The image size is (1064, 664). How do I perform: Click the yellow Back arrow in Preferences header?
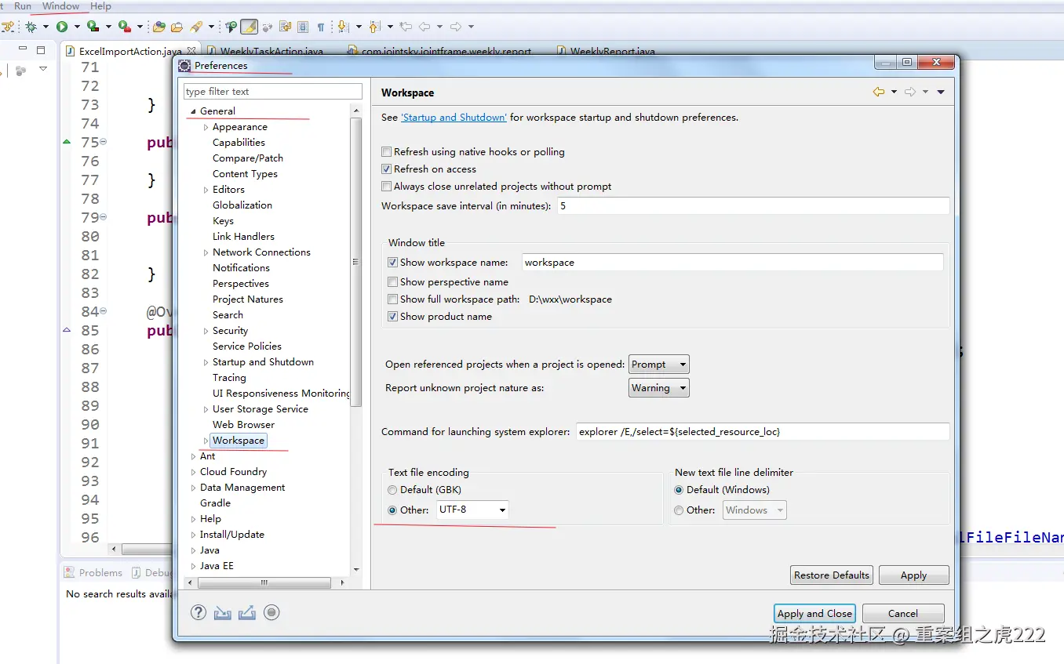(879, 92)
